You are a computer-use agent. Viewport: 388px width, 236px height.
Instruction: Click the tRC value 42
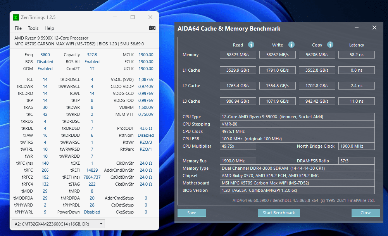click(x=45, y=114)
